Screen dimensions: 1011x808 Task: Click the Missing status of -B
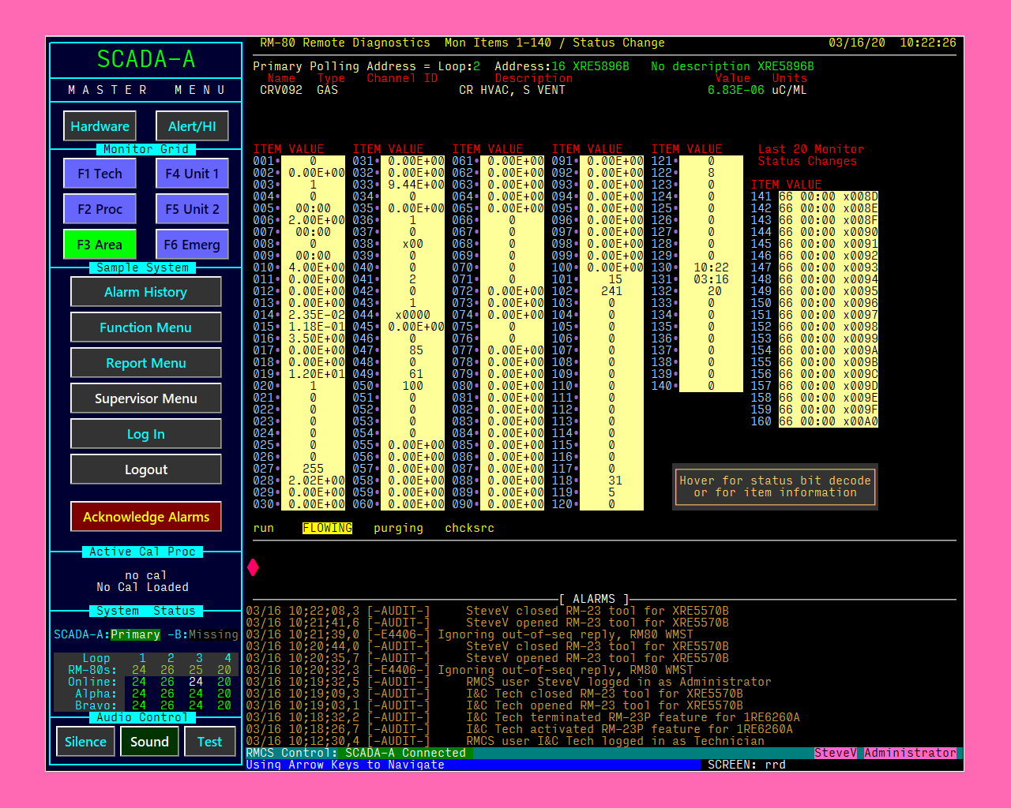point(213,634)
